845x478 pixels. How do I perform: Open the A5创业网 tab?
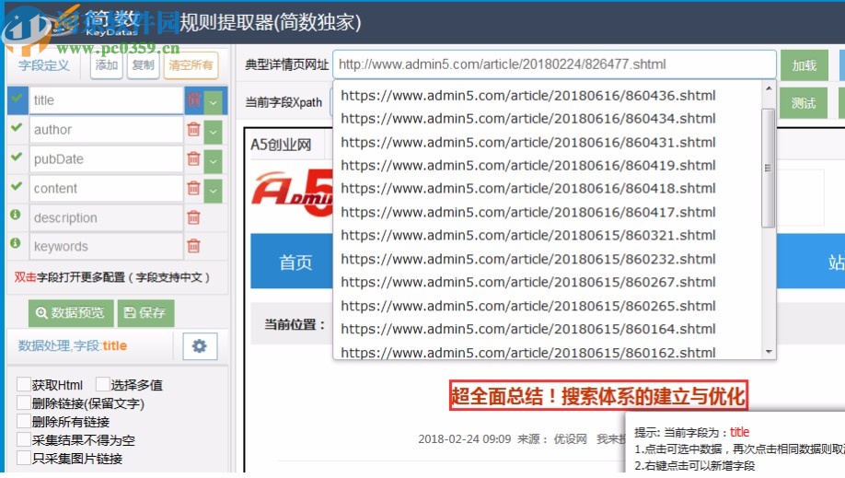click(281, 145)
